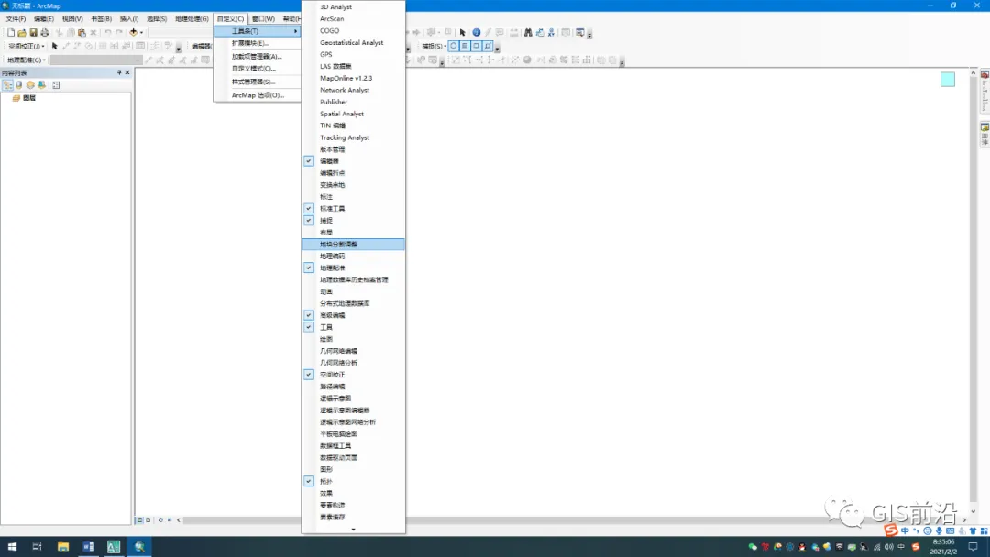
Task: Choose ArcMap 选项(O)... from the menu
Action: pyautogui.click(x=257, y=94)
